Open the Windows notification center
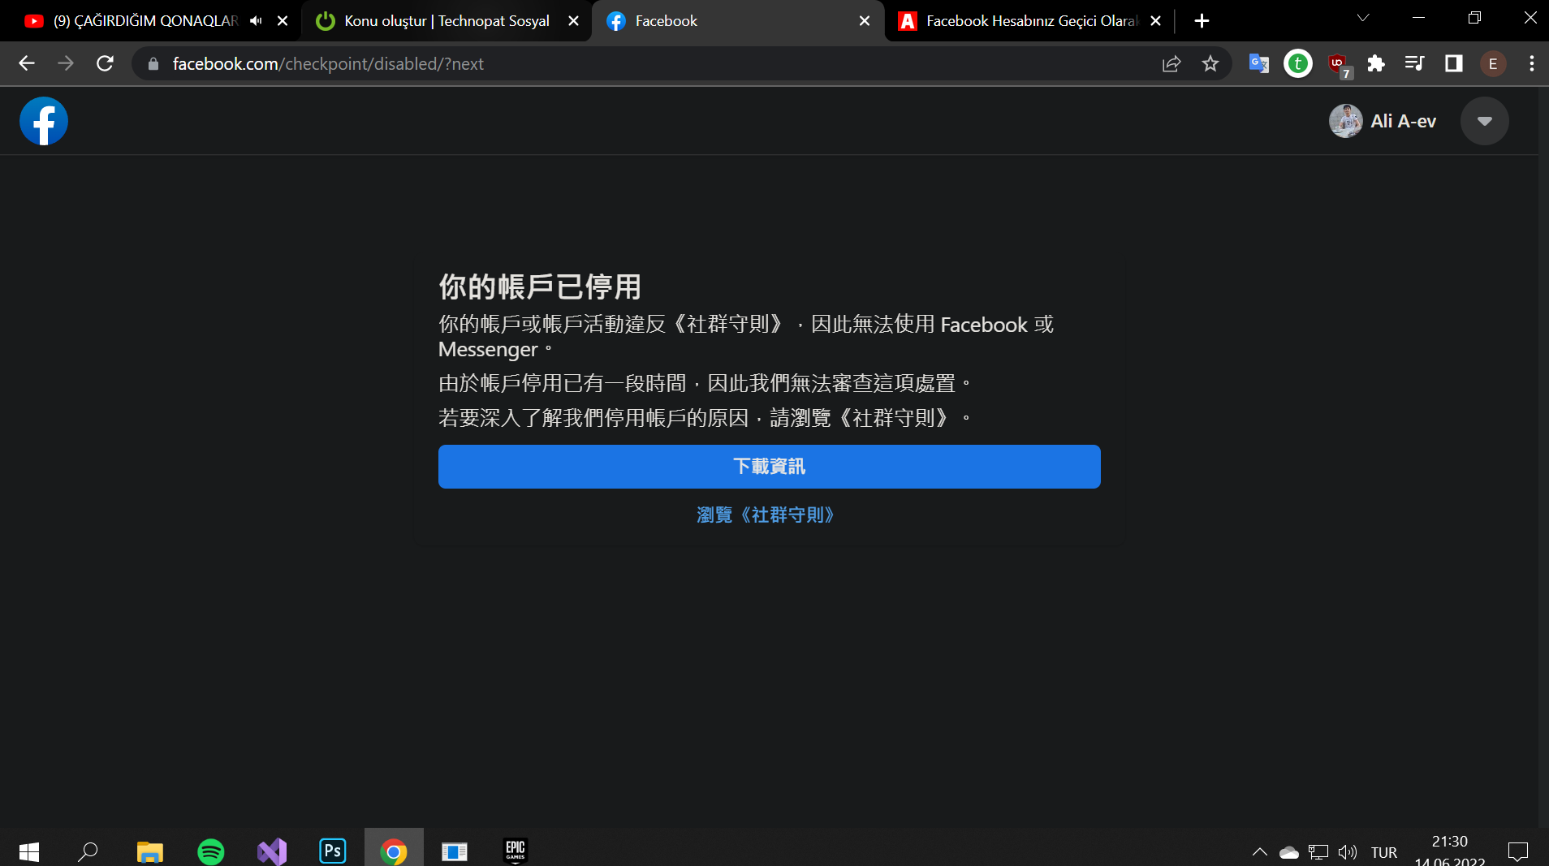Screen dimensions: 1549x866 tap(1517, 851)
